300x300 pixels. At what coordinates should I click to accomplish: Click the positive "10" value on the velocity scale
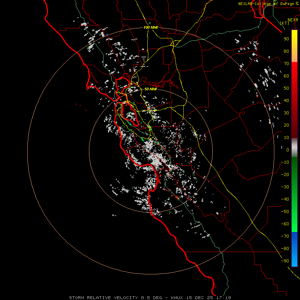pos(286,138)
